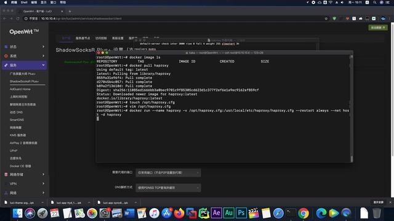The image size is (394, 221).
Task: Click the green button at top right of page
Action: (378, 28)
